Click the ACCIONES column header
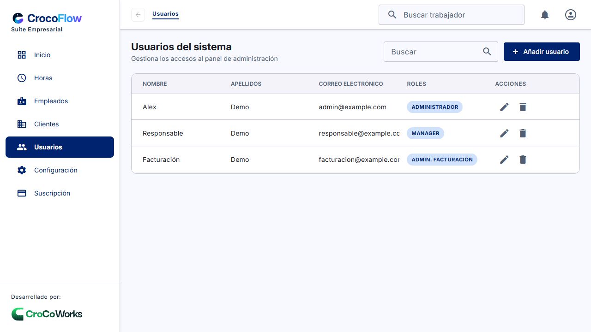 pyautogui.click(x=510, y=84)
